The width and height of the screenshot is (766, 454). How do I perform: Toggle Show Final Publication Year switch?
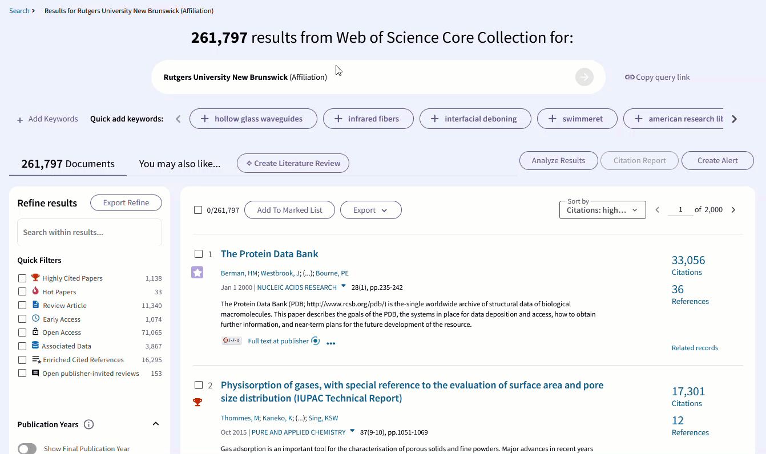[x=27, y=449]
